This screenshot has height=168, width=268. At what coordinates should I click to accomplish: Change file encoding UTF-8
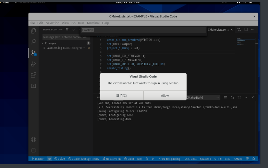pyautogui.click(x=218, y=159)
